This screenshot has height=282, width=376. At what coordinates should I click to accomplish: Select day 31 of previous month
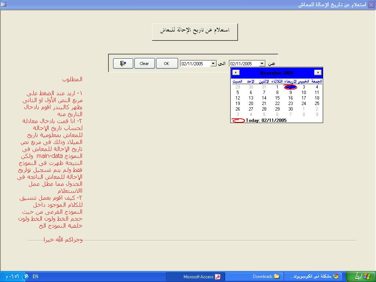tap(264, 87)
